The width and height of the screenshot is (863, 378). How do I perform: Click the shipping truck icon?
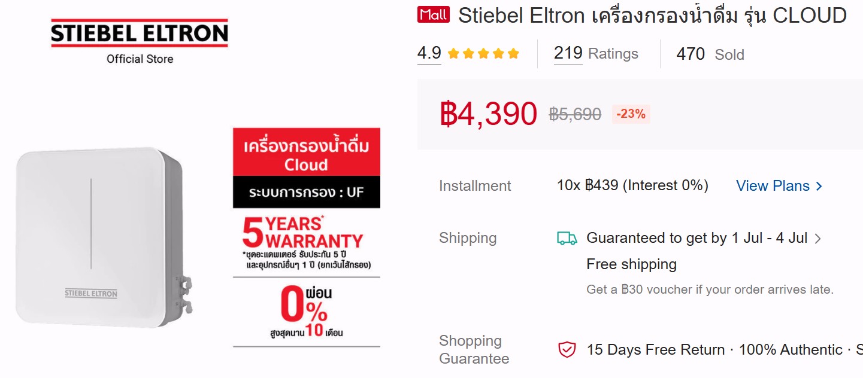(567, 239)
